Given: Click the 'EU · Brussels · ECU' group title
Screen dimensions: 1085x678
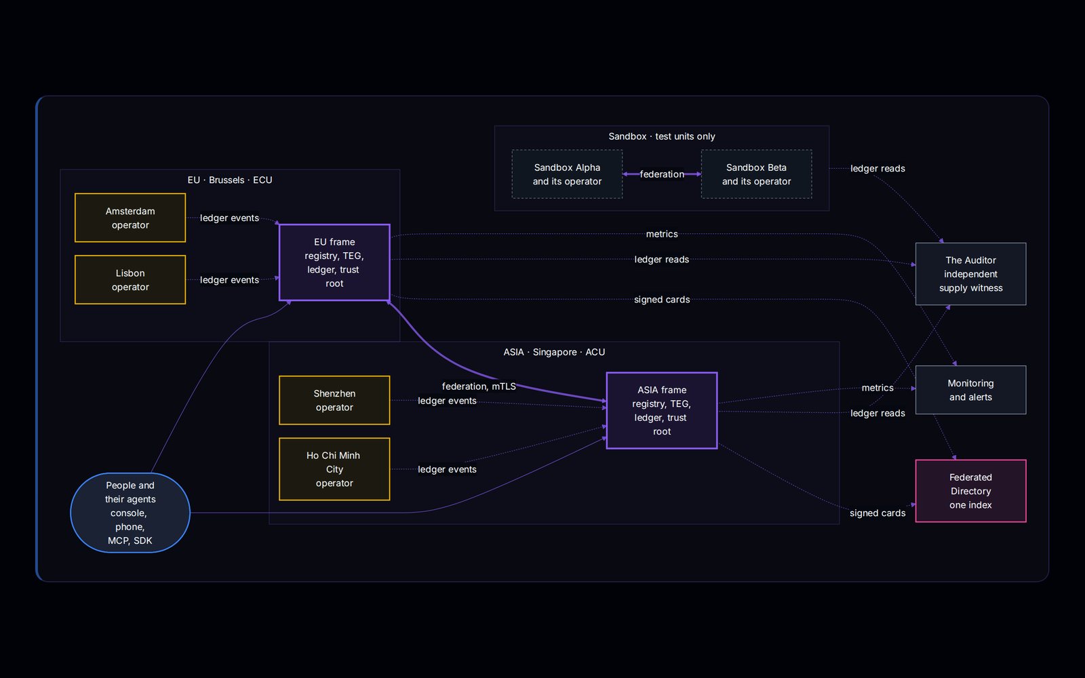Looking at the screenshot, I should [230, 180].
